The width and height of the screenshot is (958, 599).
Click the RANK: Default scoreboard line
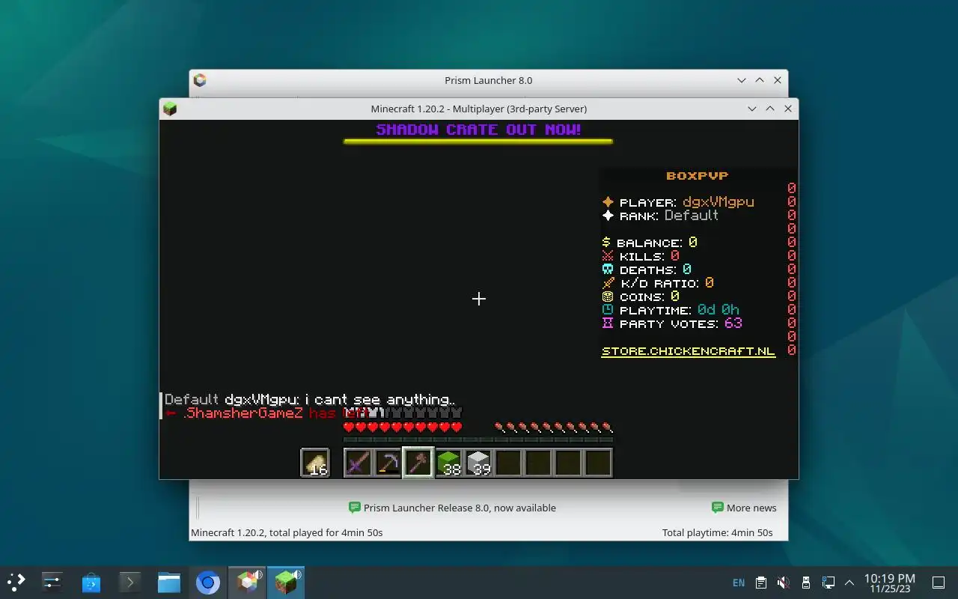[x=660, y=216]
